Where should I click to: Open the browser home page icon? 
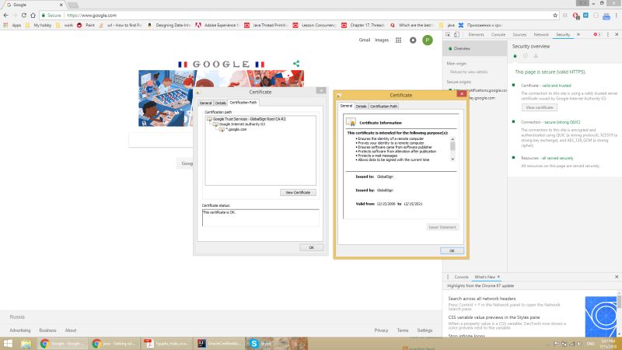[33, 15]
